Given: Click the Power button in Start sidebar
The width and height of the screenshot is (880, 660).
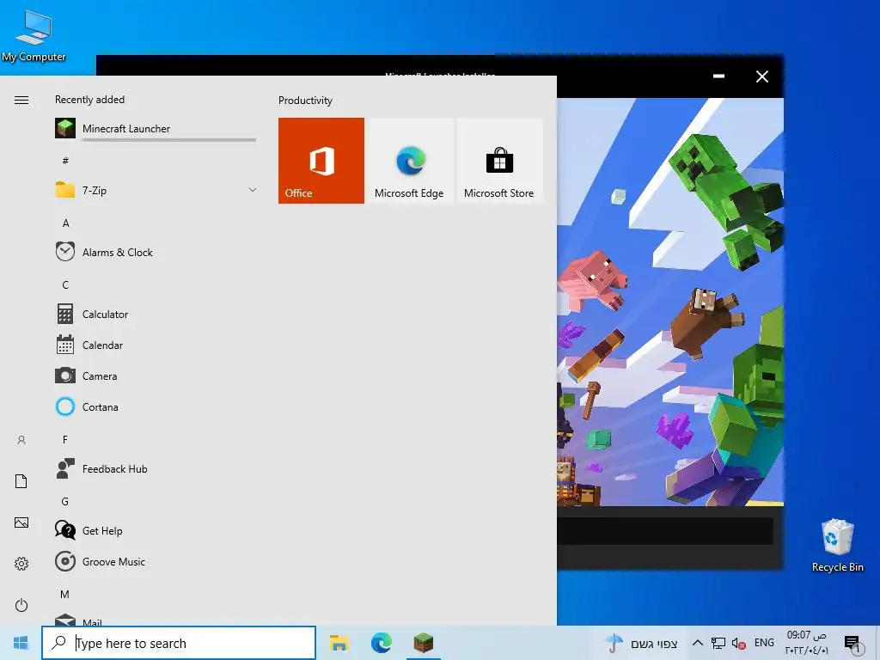Looking at the screenshot, I should (21, 605).
